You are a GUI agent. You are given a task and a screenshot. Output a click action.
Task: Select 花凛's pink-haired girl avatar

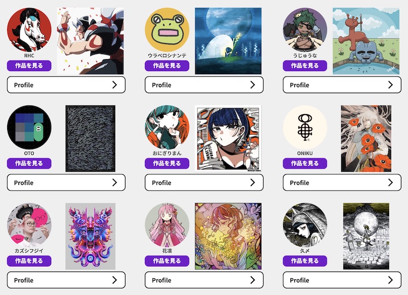click(x=167, y=225)
